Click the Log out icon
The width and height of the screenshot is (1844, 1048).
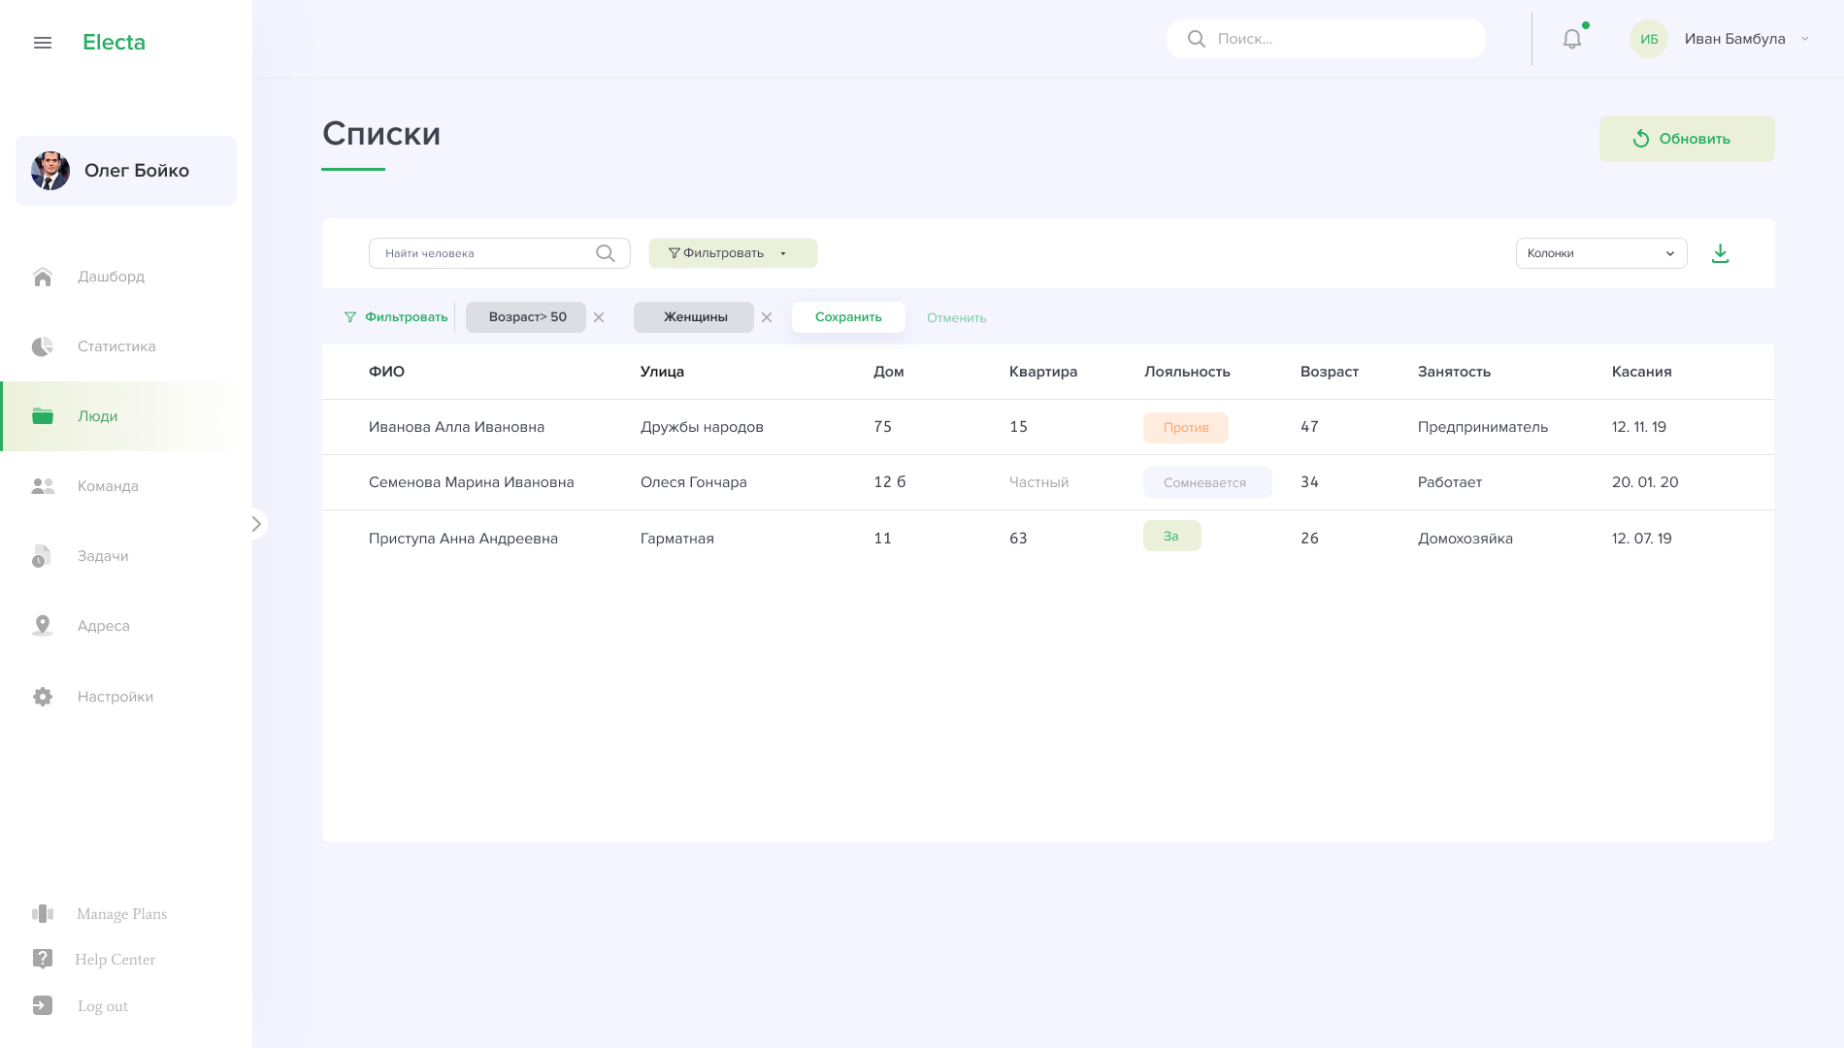[43, 1005]
